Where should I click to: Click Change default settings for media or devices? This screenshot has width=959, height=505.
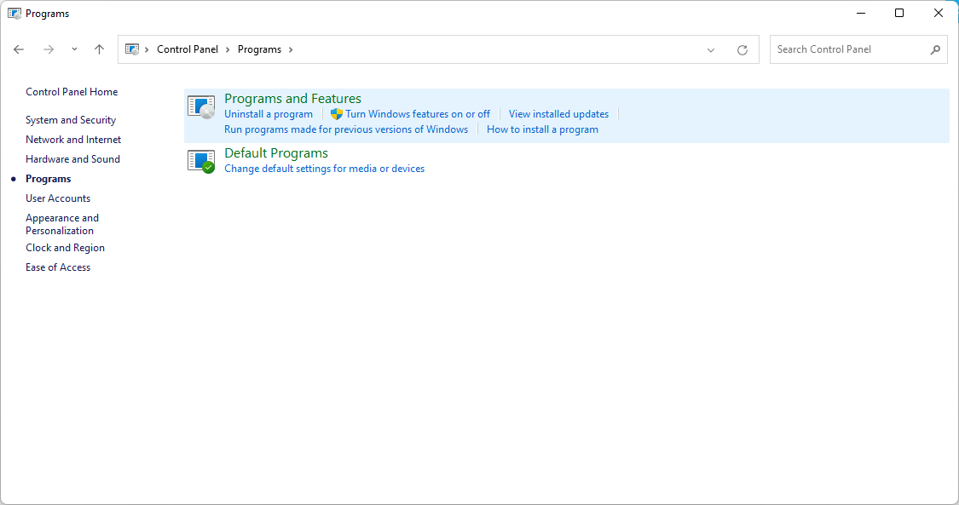point(324,169)
